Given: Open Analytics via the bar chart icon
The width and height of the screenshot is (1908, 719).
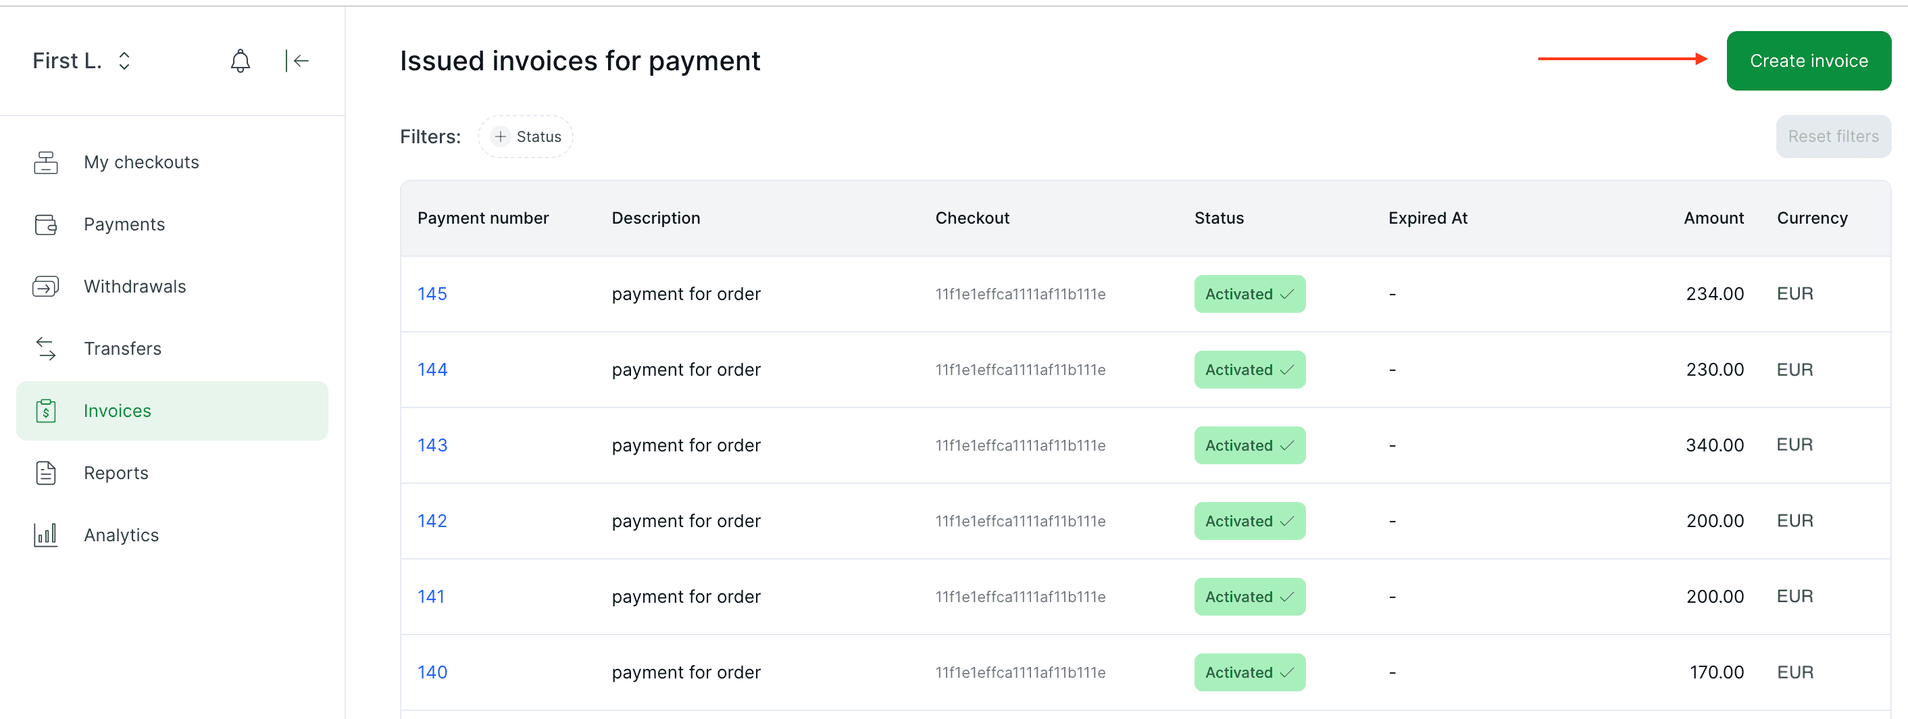Looking at the screenshot, I should [x=46, y=535].
